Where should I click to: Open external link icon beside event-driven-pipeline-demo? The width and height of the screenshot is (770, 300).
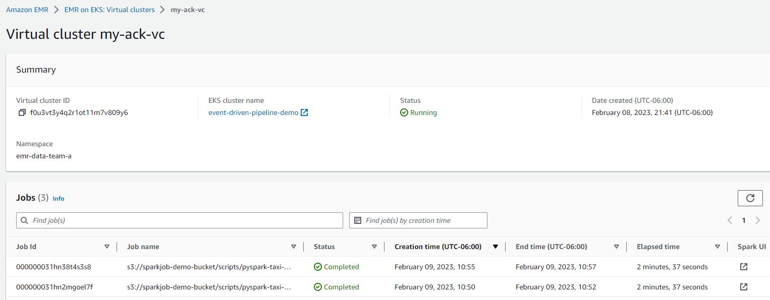click(304, 113)
